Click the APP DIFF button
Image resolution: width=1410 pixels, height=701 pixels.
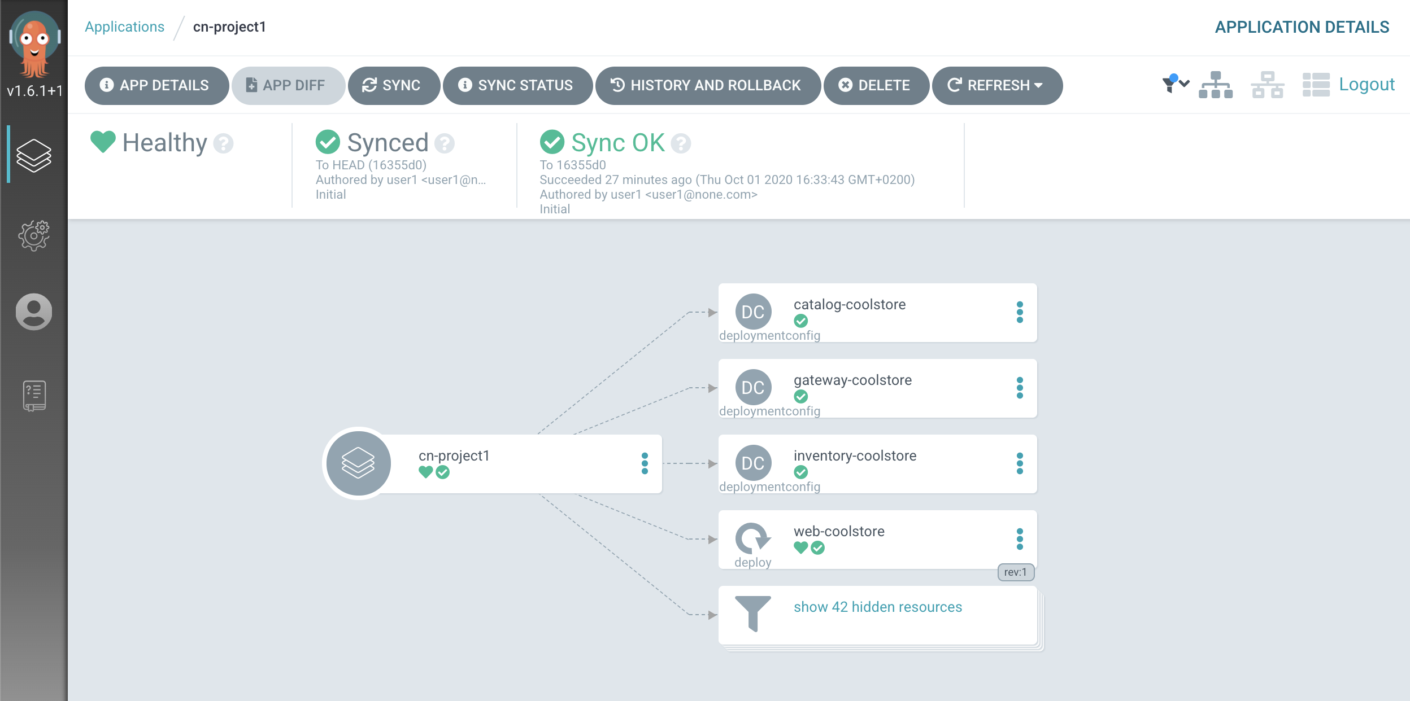(x=288, y=85)
